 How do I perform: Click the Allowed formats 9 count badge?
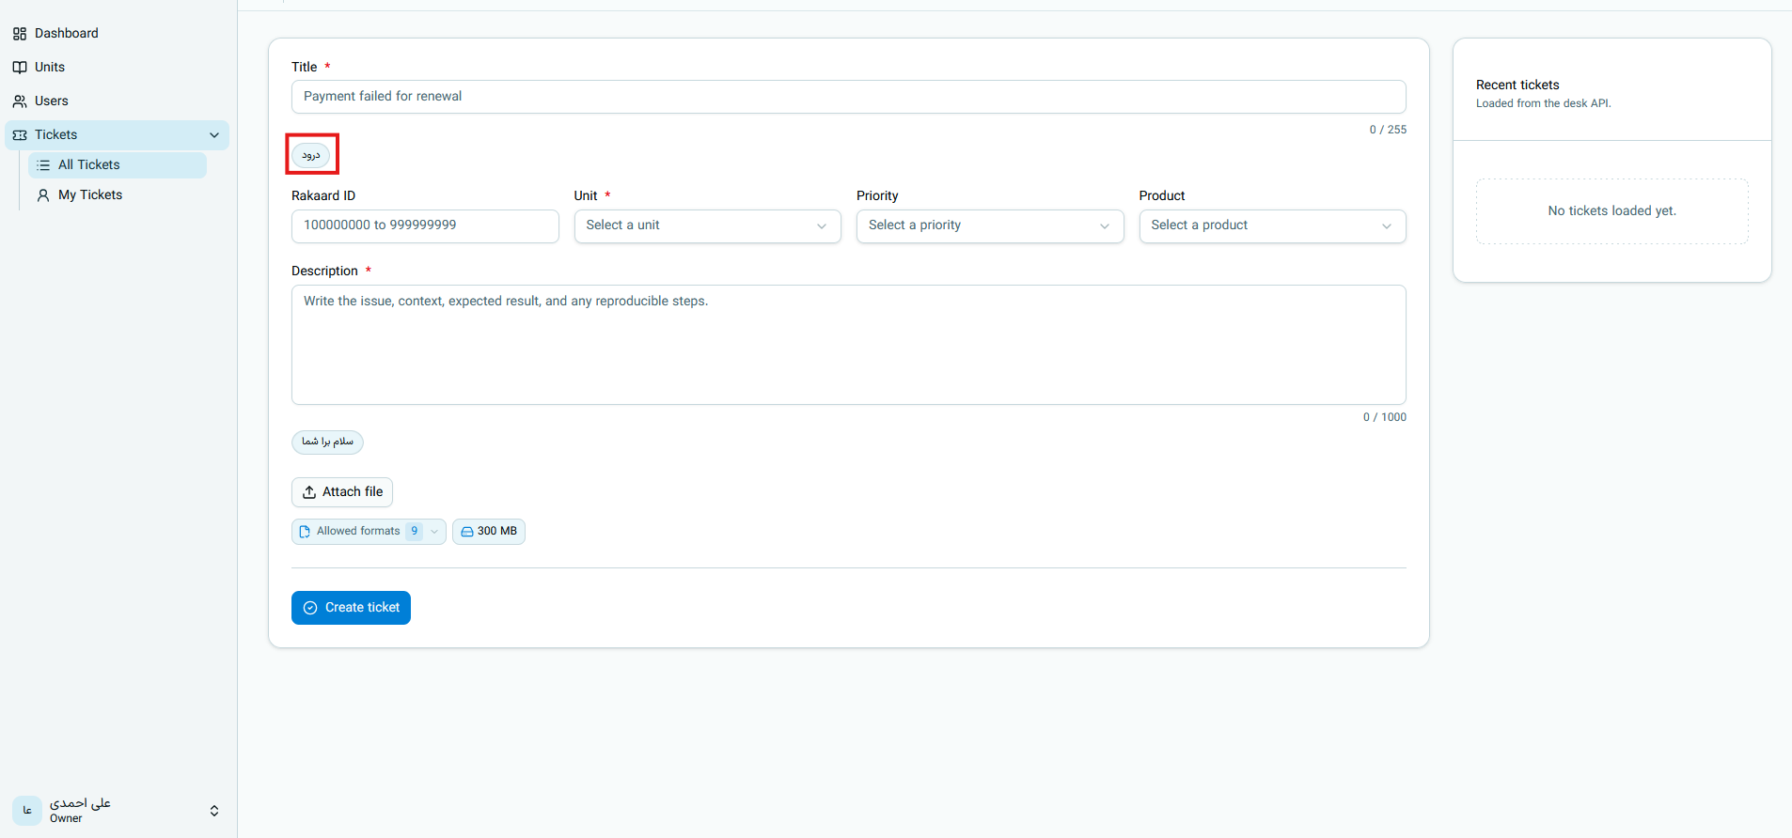pyautogui.click(x=414, y=532)
